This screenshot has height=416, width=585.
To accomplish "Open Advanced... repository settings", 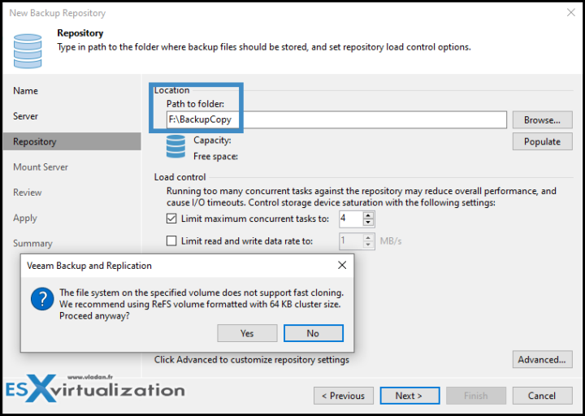I will [x=542, y=359].
